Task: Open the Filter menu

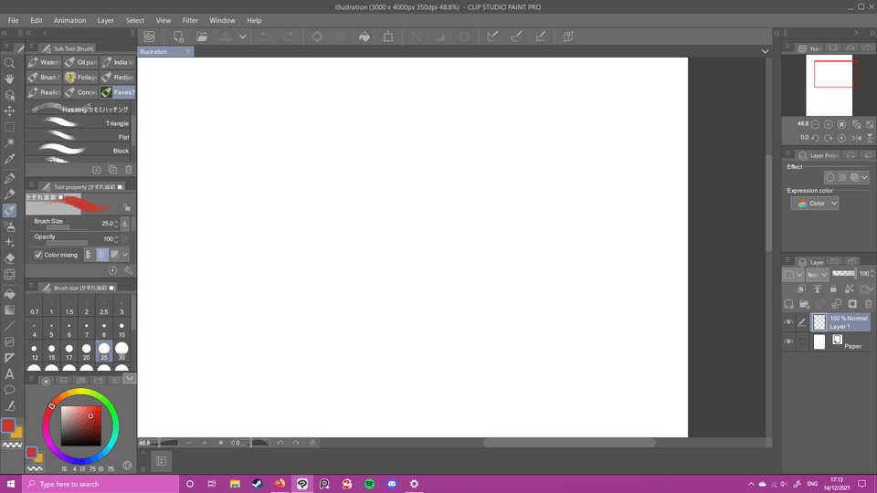Action: point(190,20)
